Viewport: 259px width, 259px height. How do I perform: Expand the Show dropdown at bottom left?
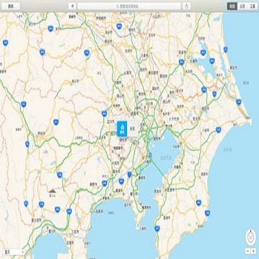click(x=14, y=252)
